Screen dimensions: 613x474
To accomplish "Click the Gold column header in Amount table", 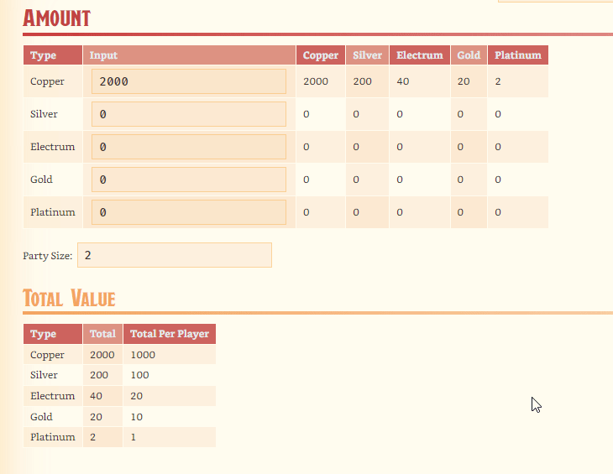I will pos(469,55).
